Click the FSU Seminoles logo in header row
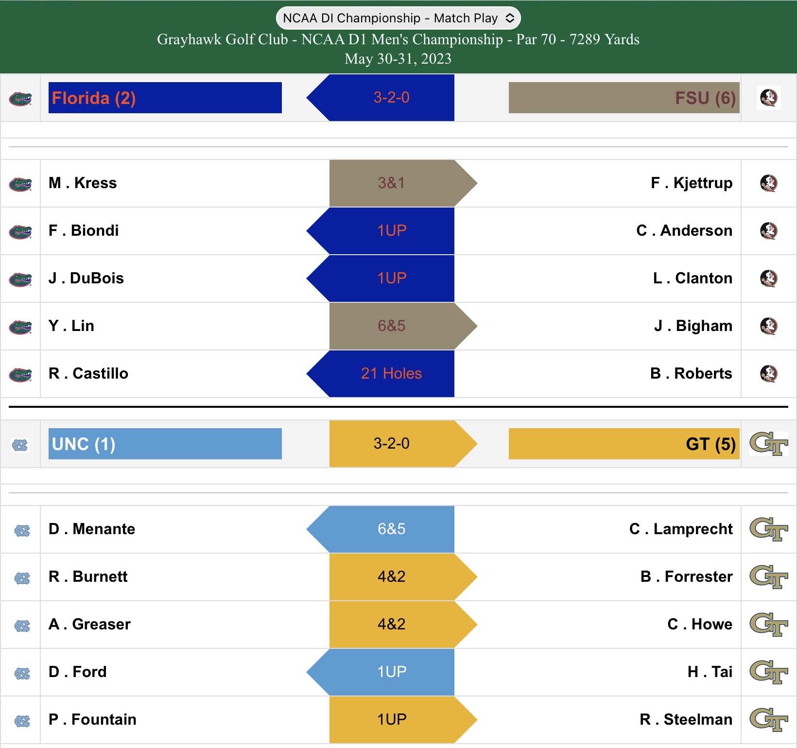This screenshot has height=748, width=797. pos(768,98)
